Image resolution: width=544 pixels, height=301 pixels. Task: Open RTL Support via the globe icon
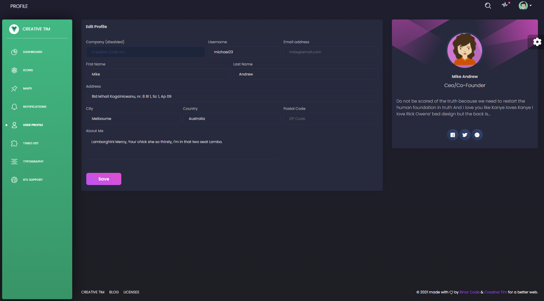[x=14, y=180]
